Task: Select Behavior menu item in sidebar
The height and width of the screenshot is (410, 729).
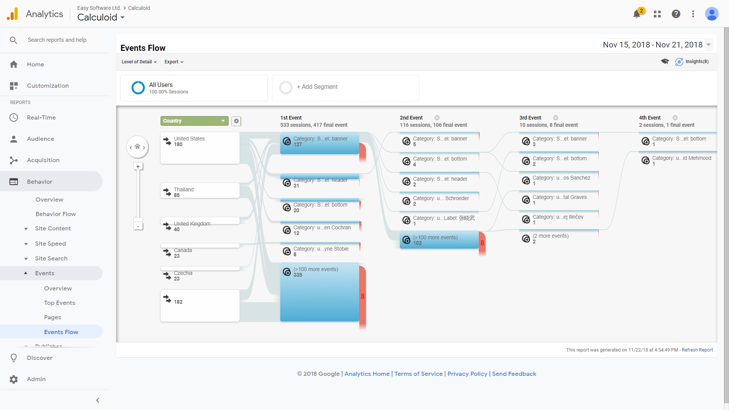Action: click(x=39, y=181)
